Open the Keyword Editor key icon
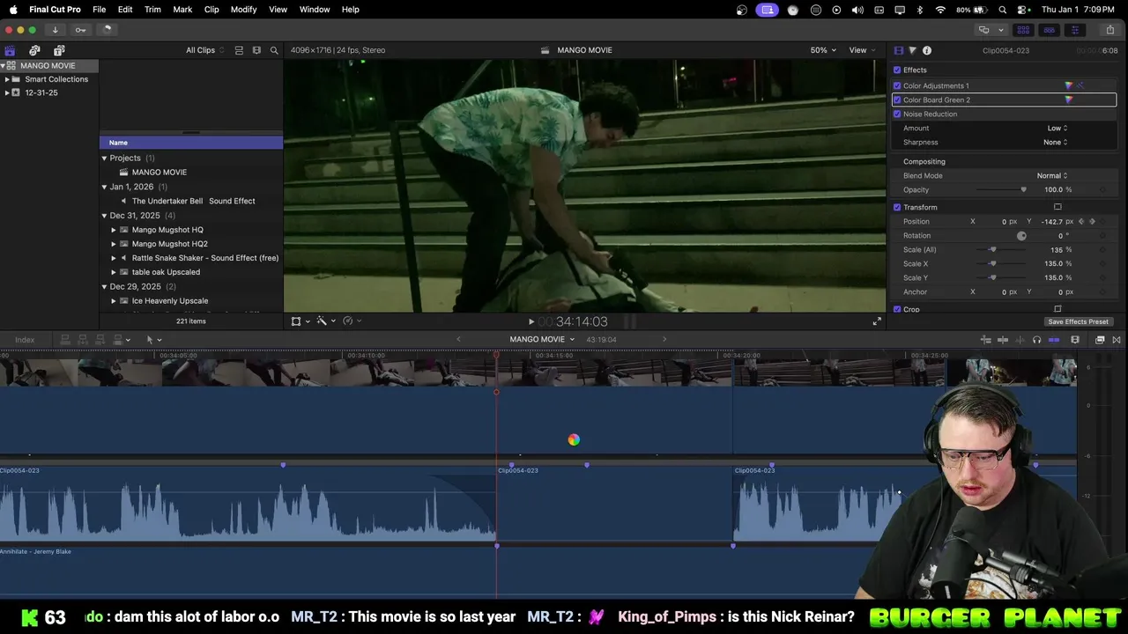Viewport: 1128px width, 634px height. pos(80,29)
